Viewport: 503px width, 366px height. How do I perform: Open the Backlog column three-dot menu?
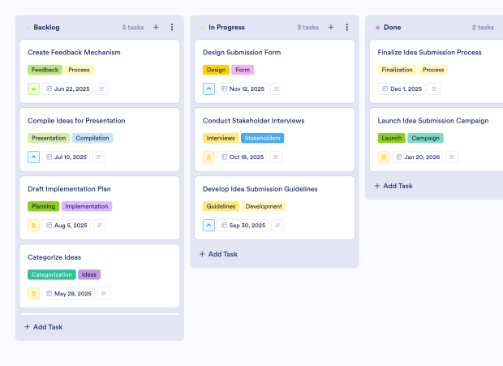pyautogui.click(x=172, y=28)
